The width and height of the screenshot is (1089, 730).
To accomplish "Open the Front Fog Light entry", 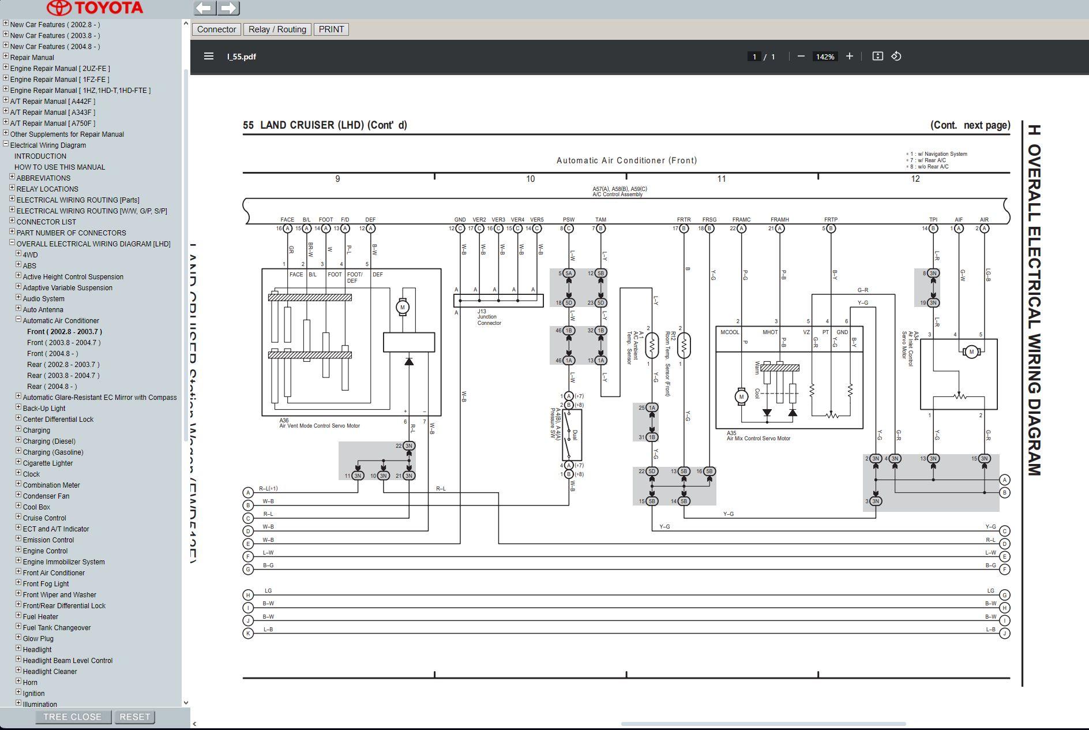I will [46, 584].
